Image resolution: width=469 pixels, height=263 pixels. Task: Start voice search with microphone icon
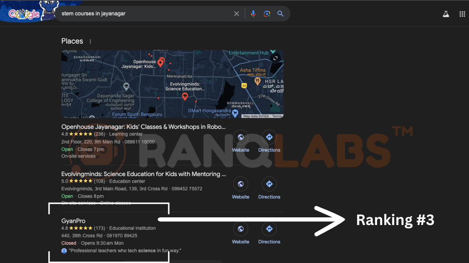253,14
